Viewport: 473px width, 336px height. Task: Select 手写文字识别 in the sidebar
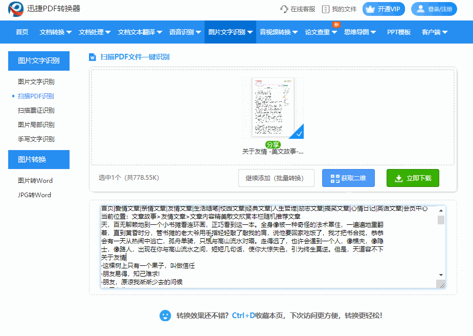click(36, 139)
